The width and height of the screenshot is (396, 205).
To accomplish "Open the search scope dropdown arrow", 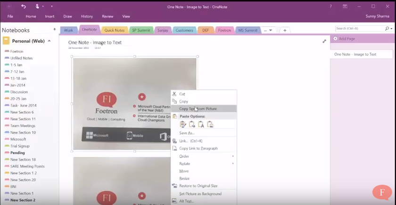I will pyautogui.click(x=391, y=29).
